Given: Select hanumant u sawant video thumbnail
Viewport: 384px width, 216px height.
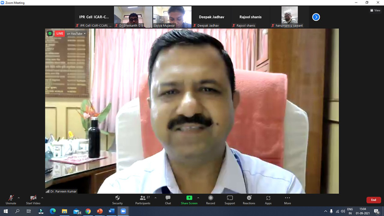Looking at the screenshot, I should [x=289, y=17].
